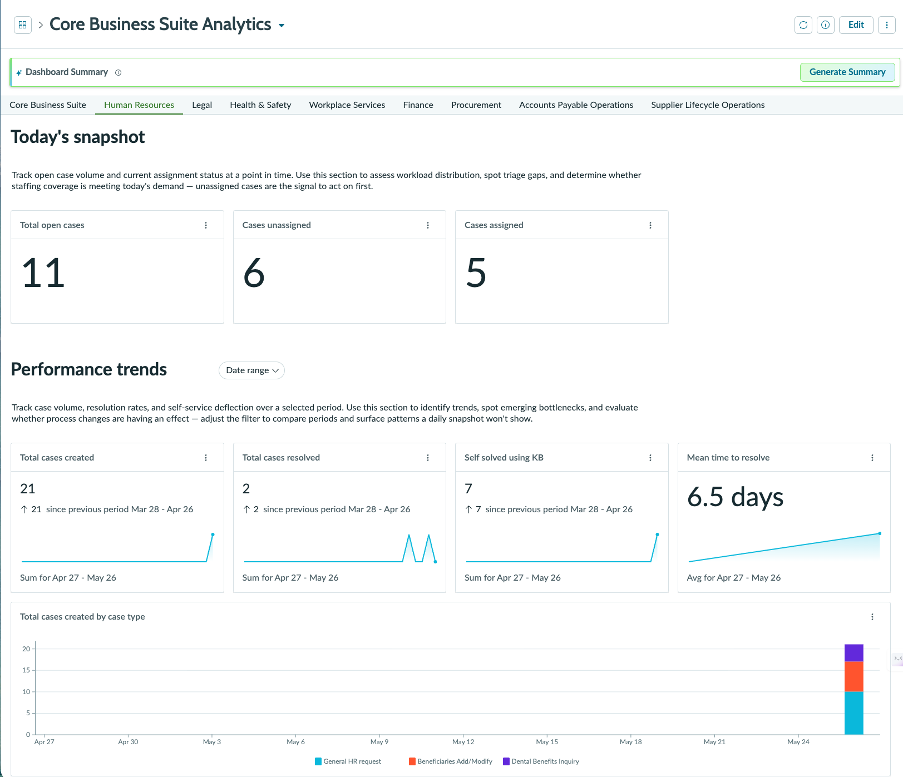
Task: Switch to the Legal tab
Action: [202, 105]
